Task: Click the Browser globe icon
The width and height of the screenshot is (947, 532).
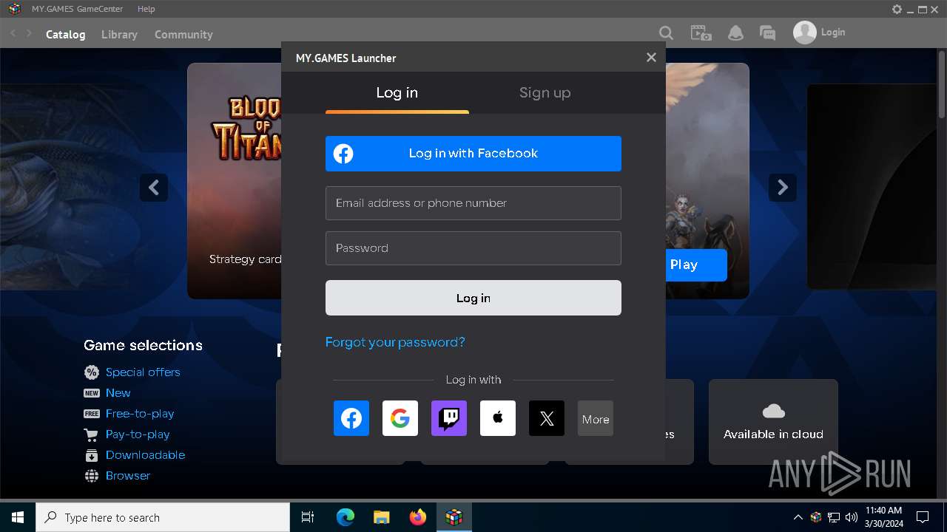Action: point(92,476)
